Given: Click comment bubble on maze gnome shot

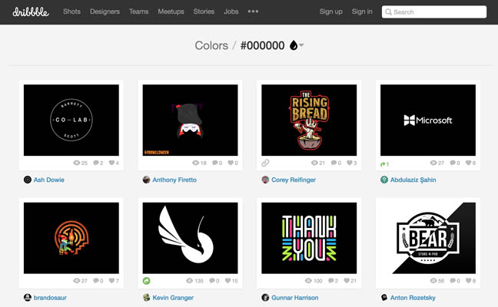Looking at the screenshot, I should click(96, 281).
